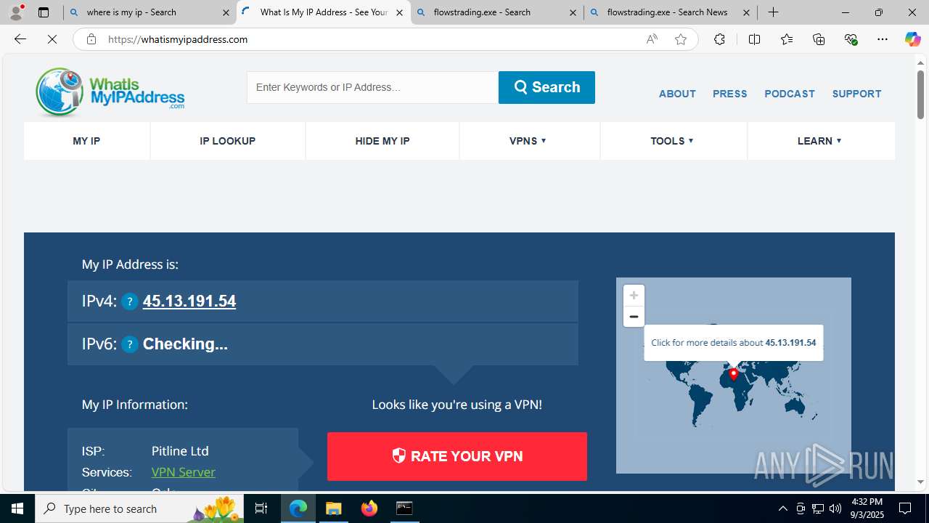Open the Favorites list icon
The height and width of the screenshot is (523, 929).
(787, 39)
